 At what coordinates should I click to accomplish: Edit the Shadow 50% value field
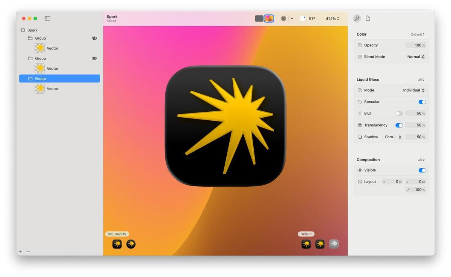pyautogui.click(x=415, y=137)
